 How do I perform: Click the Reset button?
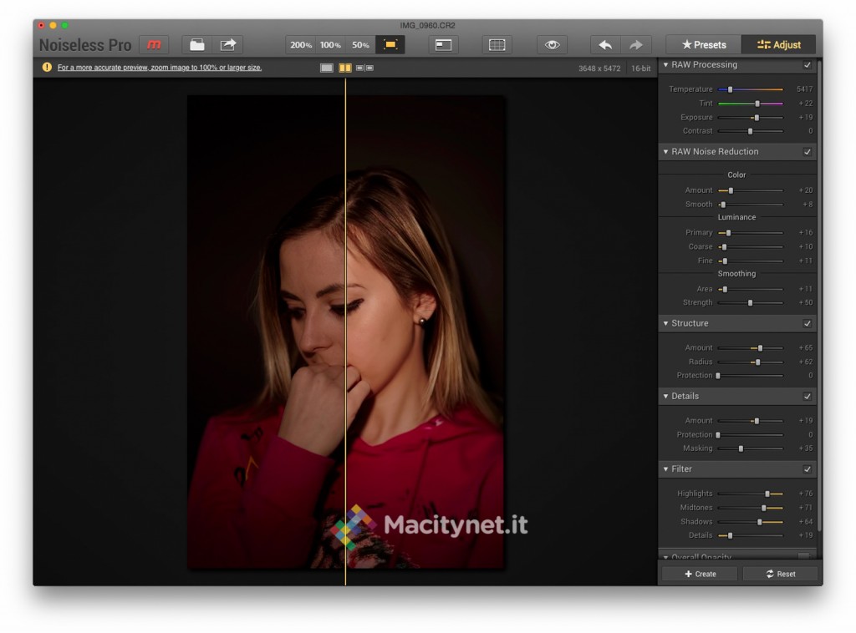(781, 574)
